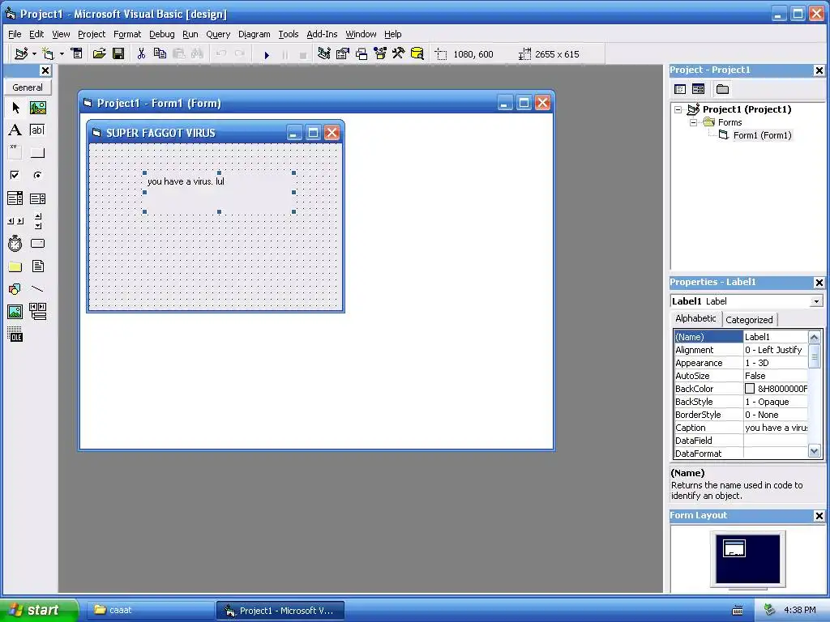830x622 pixels.
Task: Open the Diagram menu
Action: 254,34
